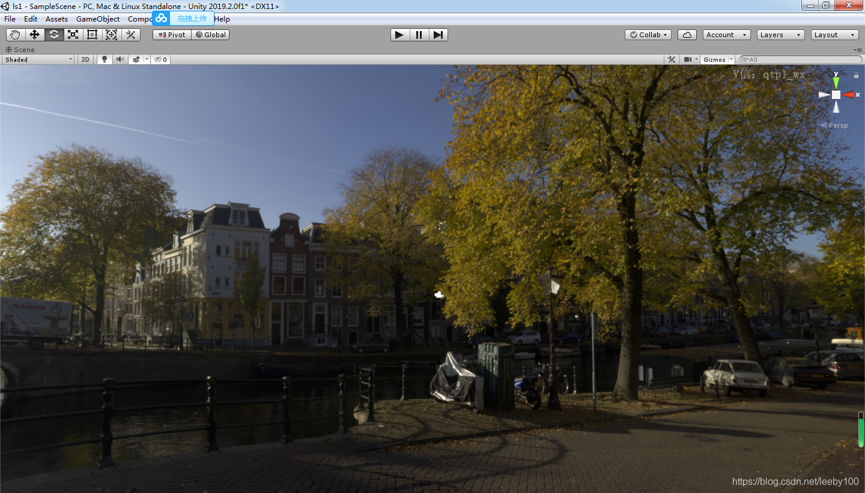The image size is (865, 493).
Task: Open scene view component tools icon
Action: pyautogui.click(x=672, y=59)
